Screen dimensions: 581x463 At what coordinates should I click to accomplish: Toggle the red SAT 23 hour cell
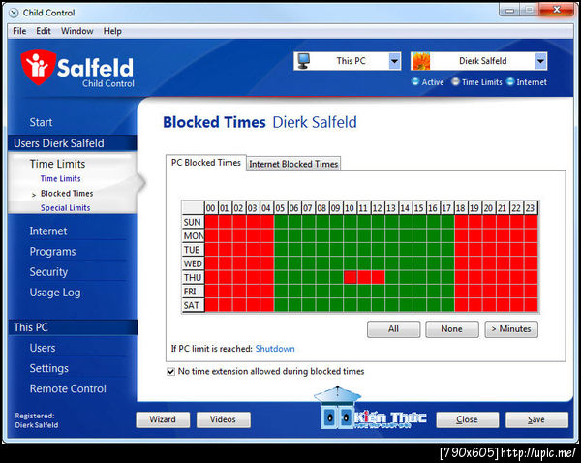(x=531, y=305)
